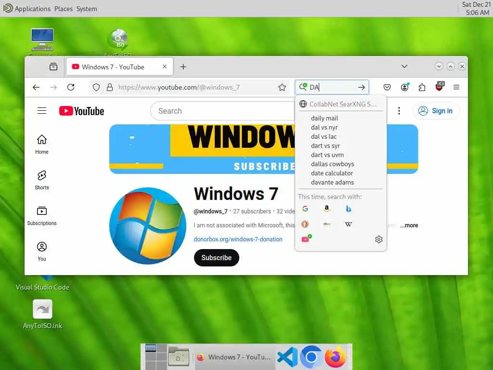Open YouTube settings three-dot menu
Screen dimensions: 493x370
tap(399, 111)
